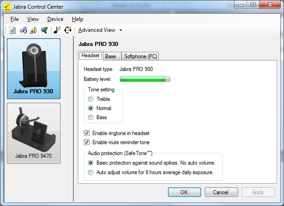This screenshot has width=284, height=206.
Task: Maximize the Jabra Control Center window
Action: pos(253,5)
